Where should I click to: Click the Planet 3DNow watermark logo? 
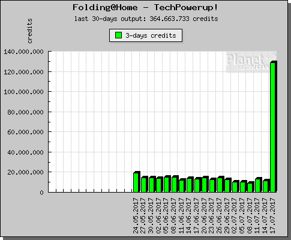(251, 62)
